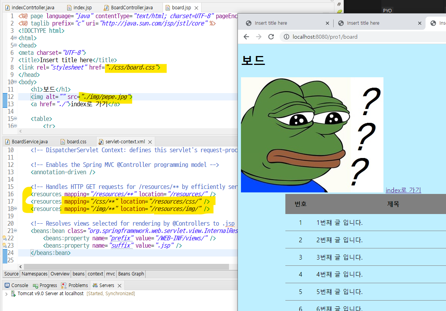Click the row '3번째 글 입니다.'
This screenshot has width=446, height=311.
pyautogui.click(x=366, y=257)
